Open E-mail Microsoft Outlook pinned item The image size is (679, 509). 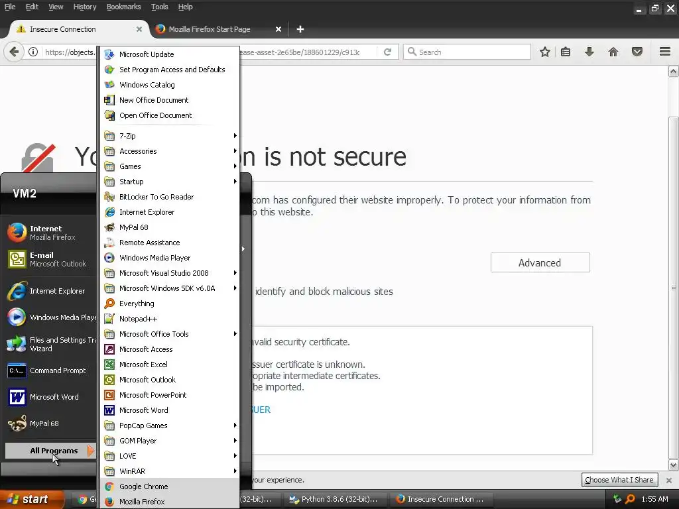[x=50, y=259]
